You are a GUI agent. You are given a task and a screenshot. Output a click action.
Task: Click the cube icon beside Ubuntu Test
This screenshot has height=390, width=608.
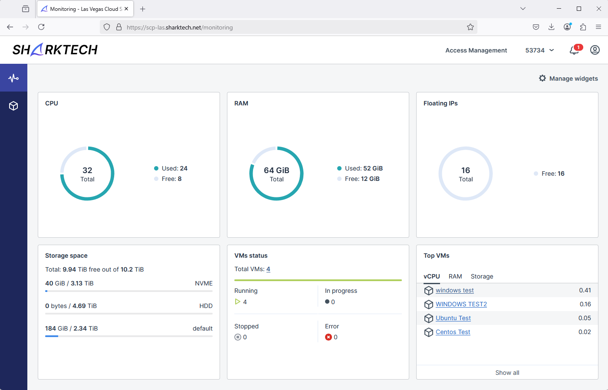429,318
